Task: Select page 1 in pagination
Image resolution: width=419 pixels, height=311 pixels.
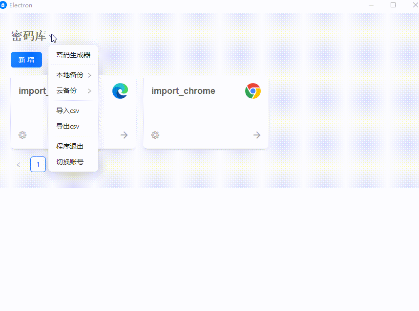Action: tap(38, 164)
